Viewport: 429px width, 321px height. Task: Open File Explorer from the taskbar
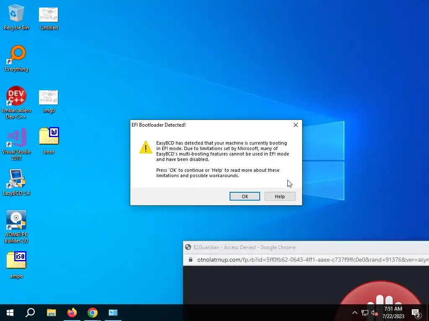point(51,313)
